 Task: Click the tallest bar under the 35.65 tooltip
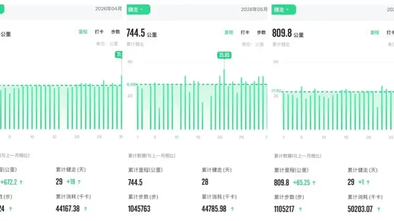[224, 99]
